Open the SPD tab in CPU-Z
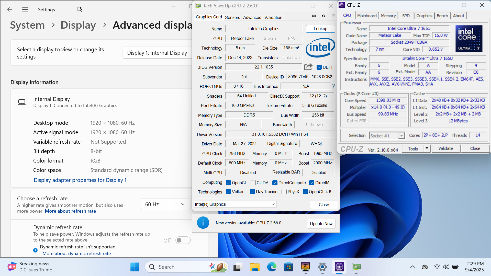The height and width of the screenshot is (276, 491). 406,16
